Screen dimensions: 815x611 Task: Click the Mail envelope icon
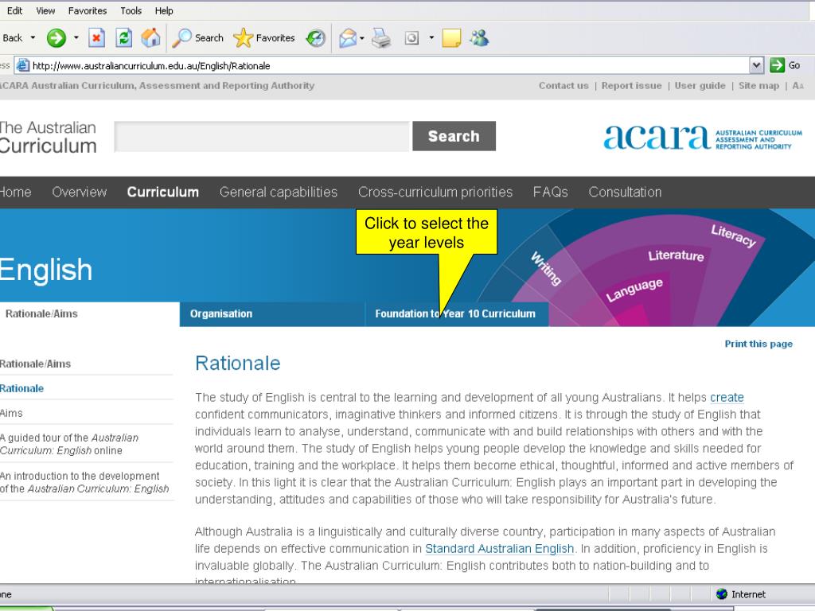pyautogui.click(x=348, y=38)
